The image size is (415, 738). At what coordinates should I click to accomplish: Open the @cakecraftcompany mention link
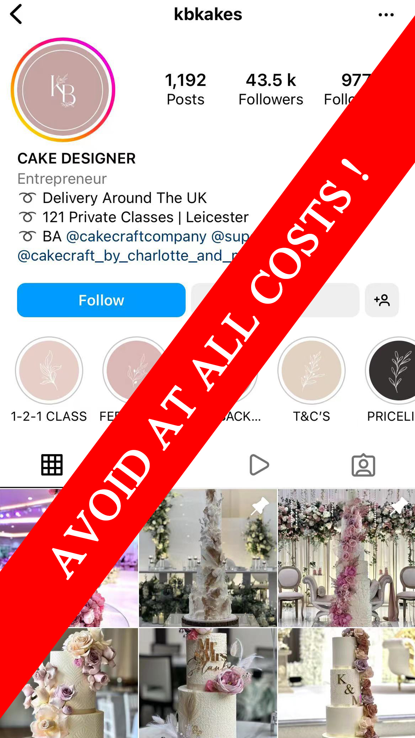pos(136,237)
